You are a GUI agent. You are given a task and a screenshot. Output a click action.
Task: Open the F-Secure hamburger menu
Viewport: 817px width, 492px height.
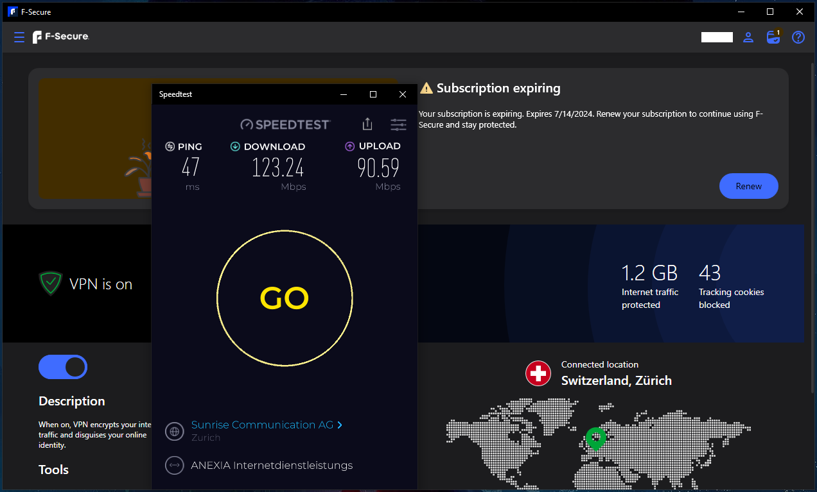(x=19, y=37)
